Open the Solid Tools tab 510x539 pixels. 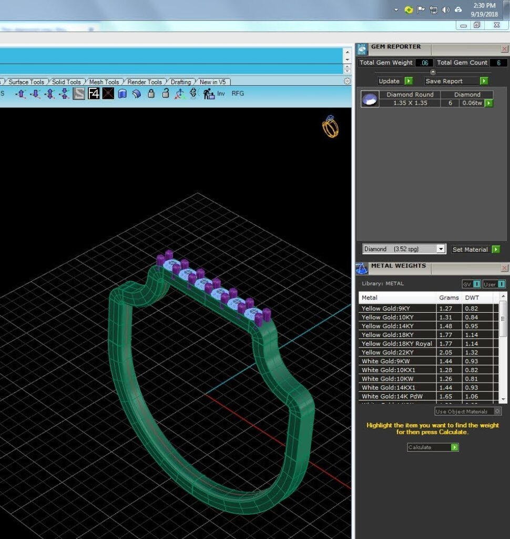(66, 82)
